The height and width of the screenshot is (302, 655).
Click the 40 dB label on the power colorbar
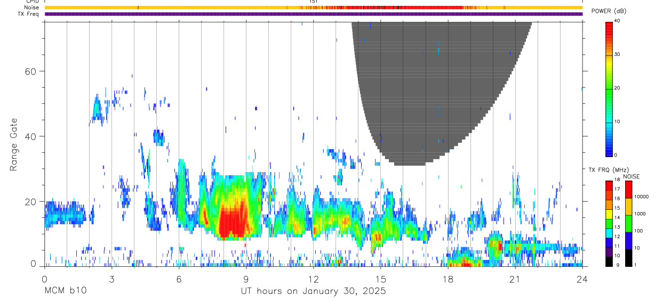[618, 21]
